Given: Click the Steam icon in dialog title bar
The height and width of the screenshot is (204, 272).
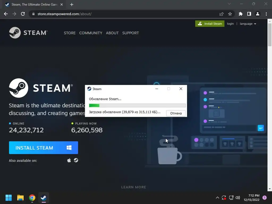Looking at the screenshot, I should [x=89, y=89].
